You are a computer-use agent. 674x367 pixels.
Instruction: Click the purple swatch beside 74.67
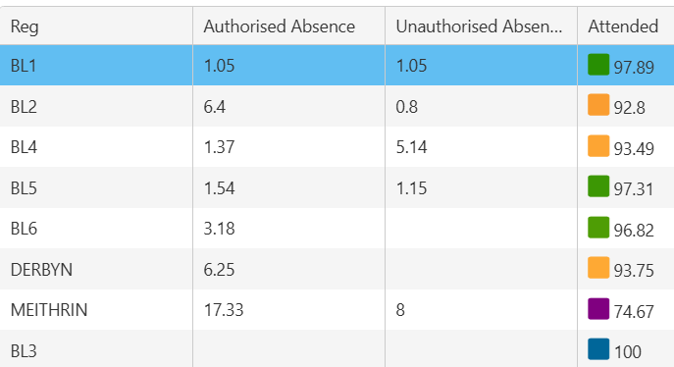598,309
